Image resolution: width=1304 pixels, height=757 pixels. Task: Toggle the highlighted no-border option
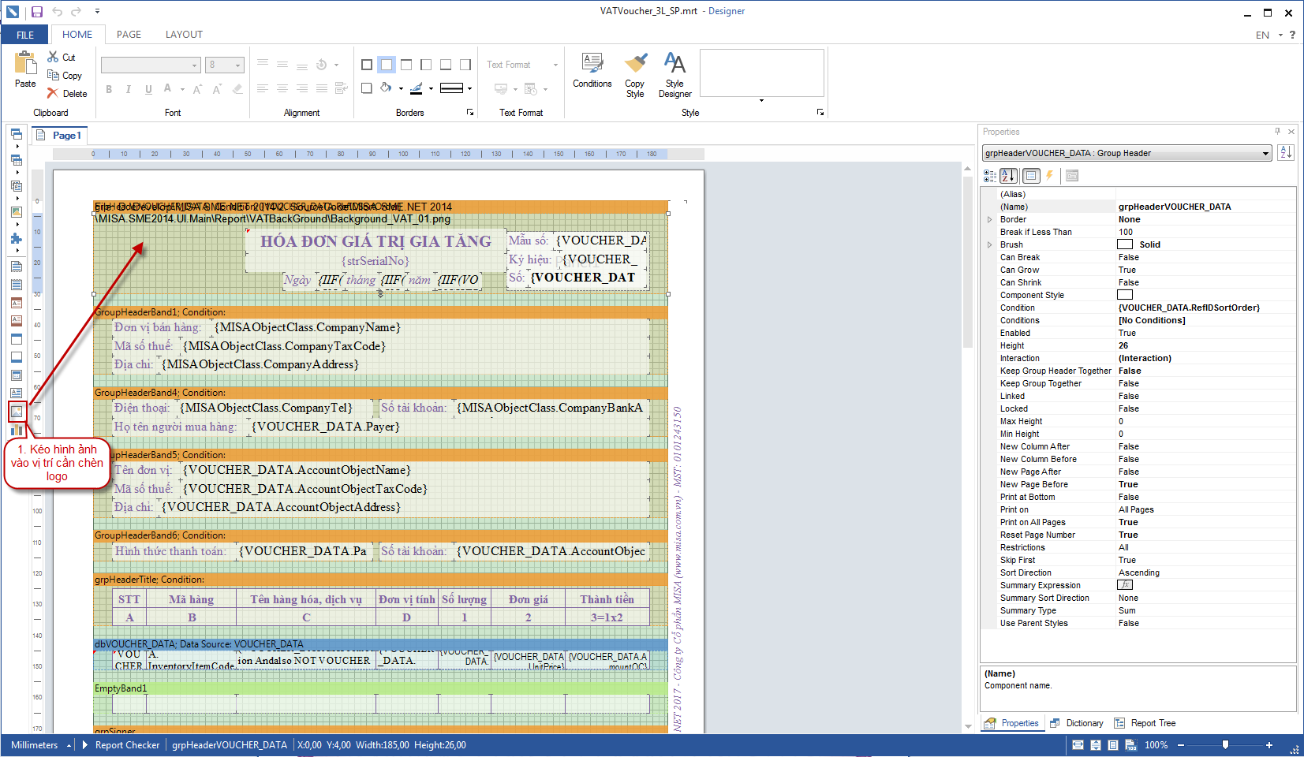coord(387,65)
